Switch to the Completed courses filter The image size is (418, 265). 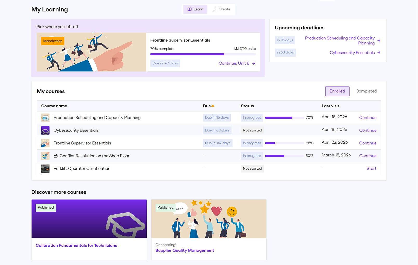366,91
